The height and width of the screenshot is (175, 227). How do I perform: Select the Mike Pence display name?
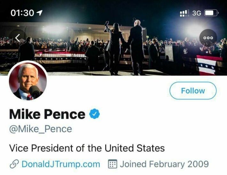pyautogui.click(x=47, y=114)
